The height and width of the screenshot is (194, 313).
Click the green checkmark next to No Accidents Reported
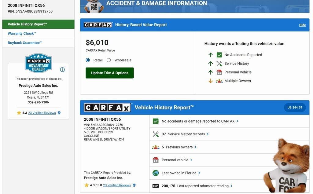(x=219, y=55)
